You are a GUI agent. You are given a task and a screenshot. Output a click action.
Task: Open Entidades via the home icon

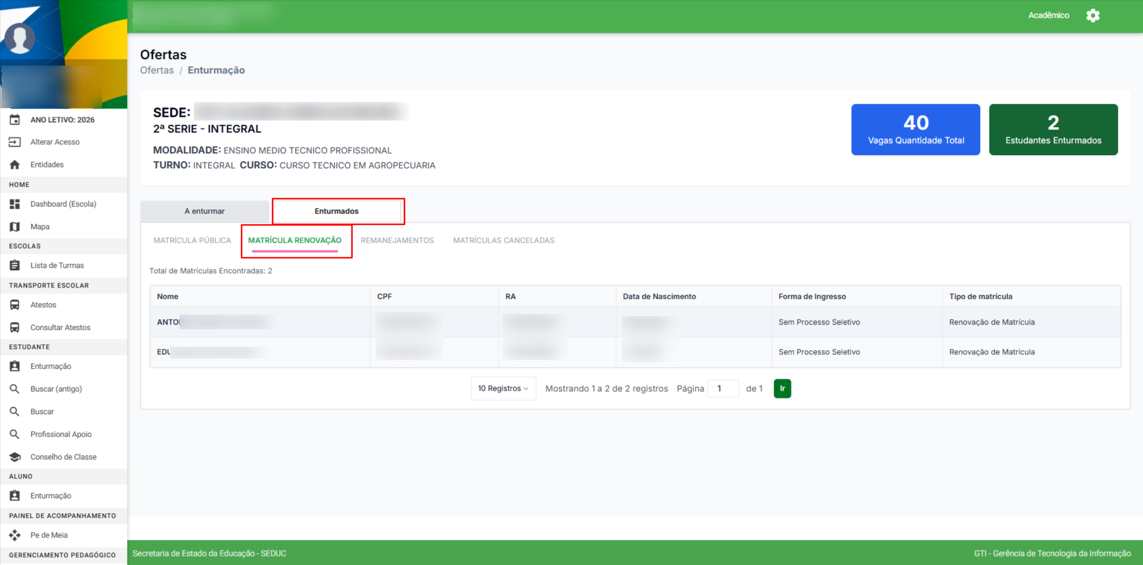click(15, 165)
